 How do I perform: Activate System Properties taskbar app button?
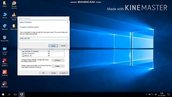click(21, 94)
